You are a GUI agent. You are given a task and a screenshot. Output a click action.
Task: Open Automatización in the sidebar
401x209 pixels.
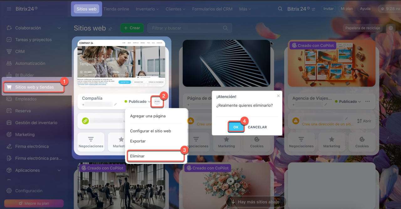coord(30,64)
